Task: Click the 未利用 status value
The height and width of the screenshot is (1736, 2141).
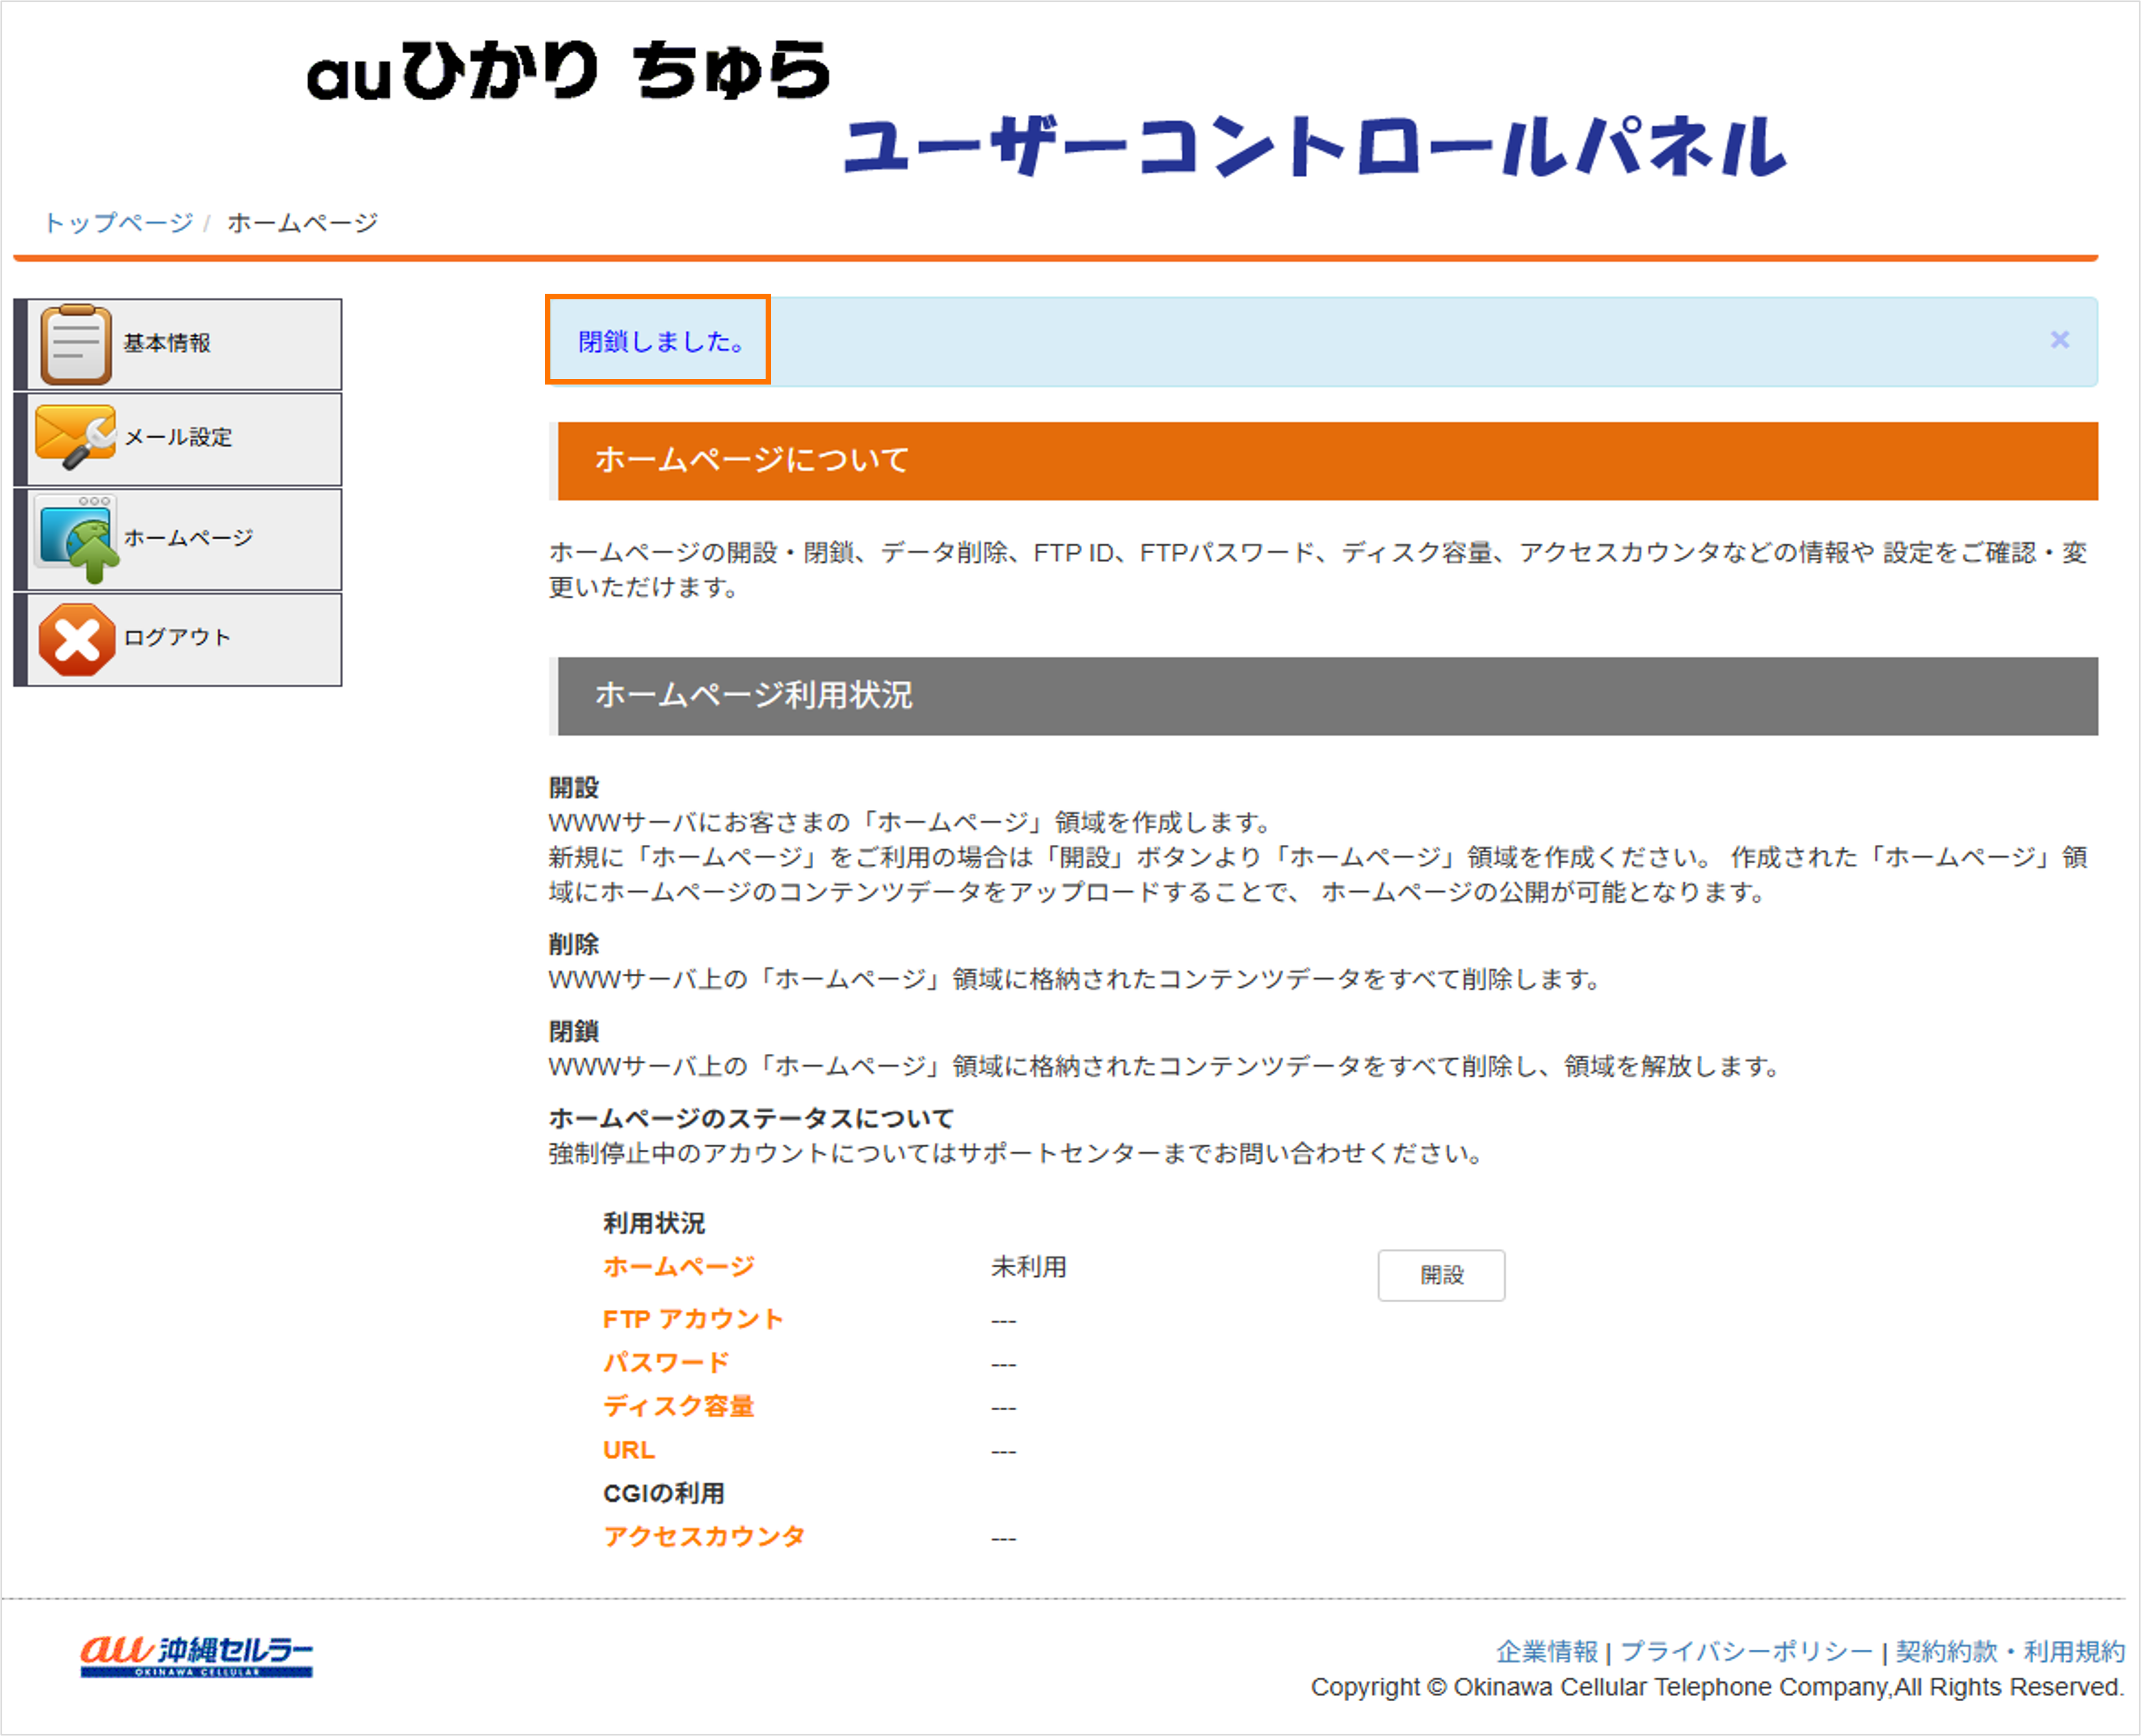Action: click(1029, 1267)
